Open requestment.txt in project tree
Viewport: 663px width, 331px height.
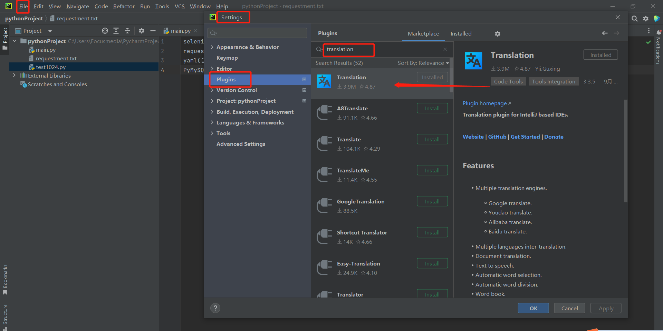pyautogui.click(x=56, y=59)
